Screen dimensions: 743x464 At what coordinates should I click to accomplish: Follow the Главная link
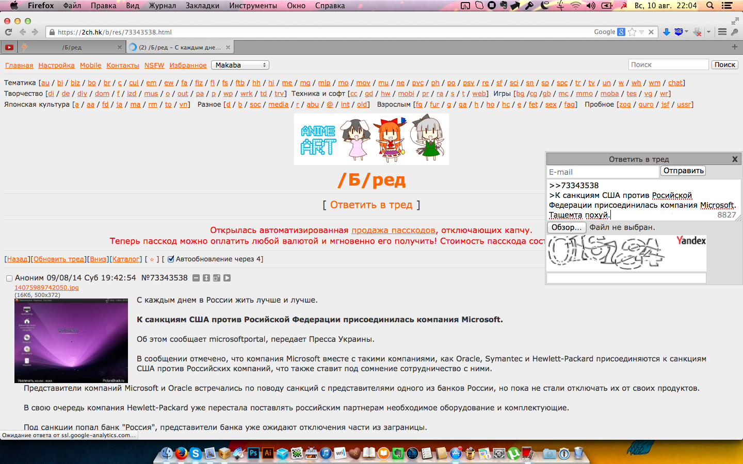(x=19, y=65)
